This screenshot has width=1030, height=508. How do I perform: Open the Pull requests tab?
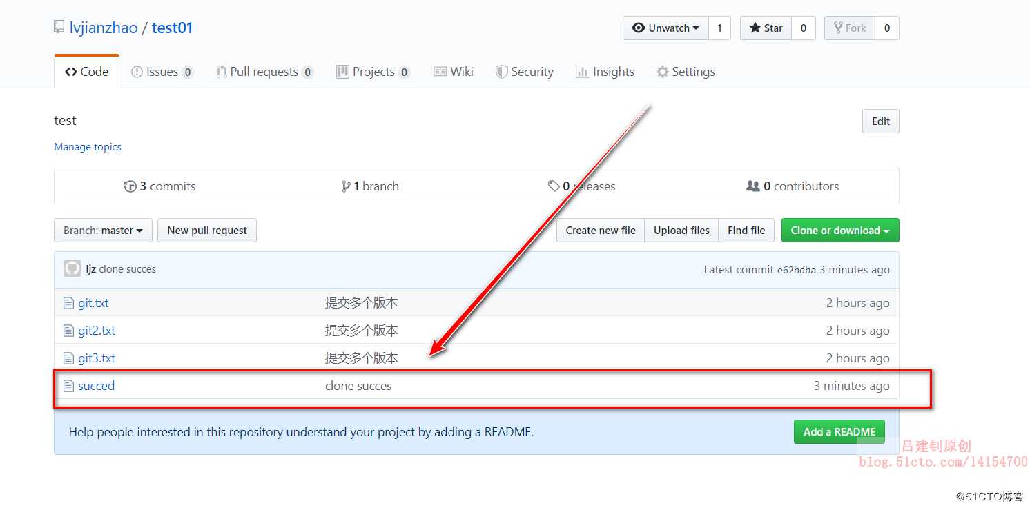click(264, 72)
